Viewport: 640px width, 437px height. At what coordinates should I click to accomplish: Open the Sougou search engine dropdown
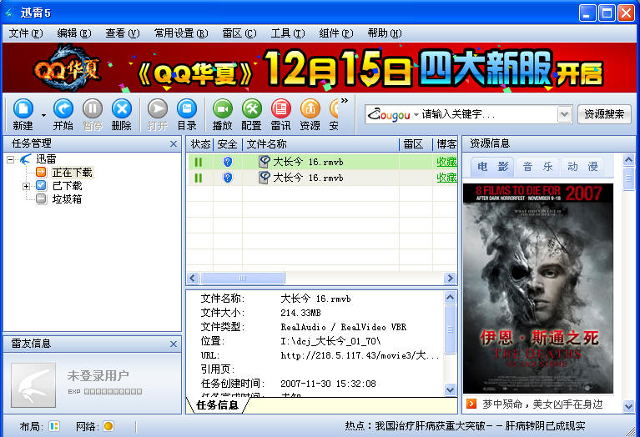pyautogui.click(x=416, y=114)
